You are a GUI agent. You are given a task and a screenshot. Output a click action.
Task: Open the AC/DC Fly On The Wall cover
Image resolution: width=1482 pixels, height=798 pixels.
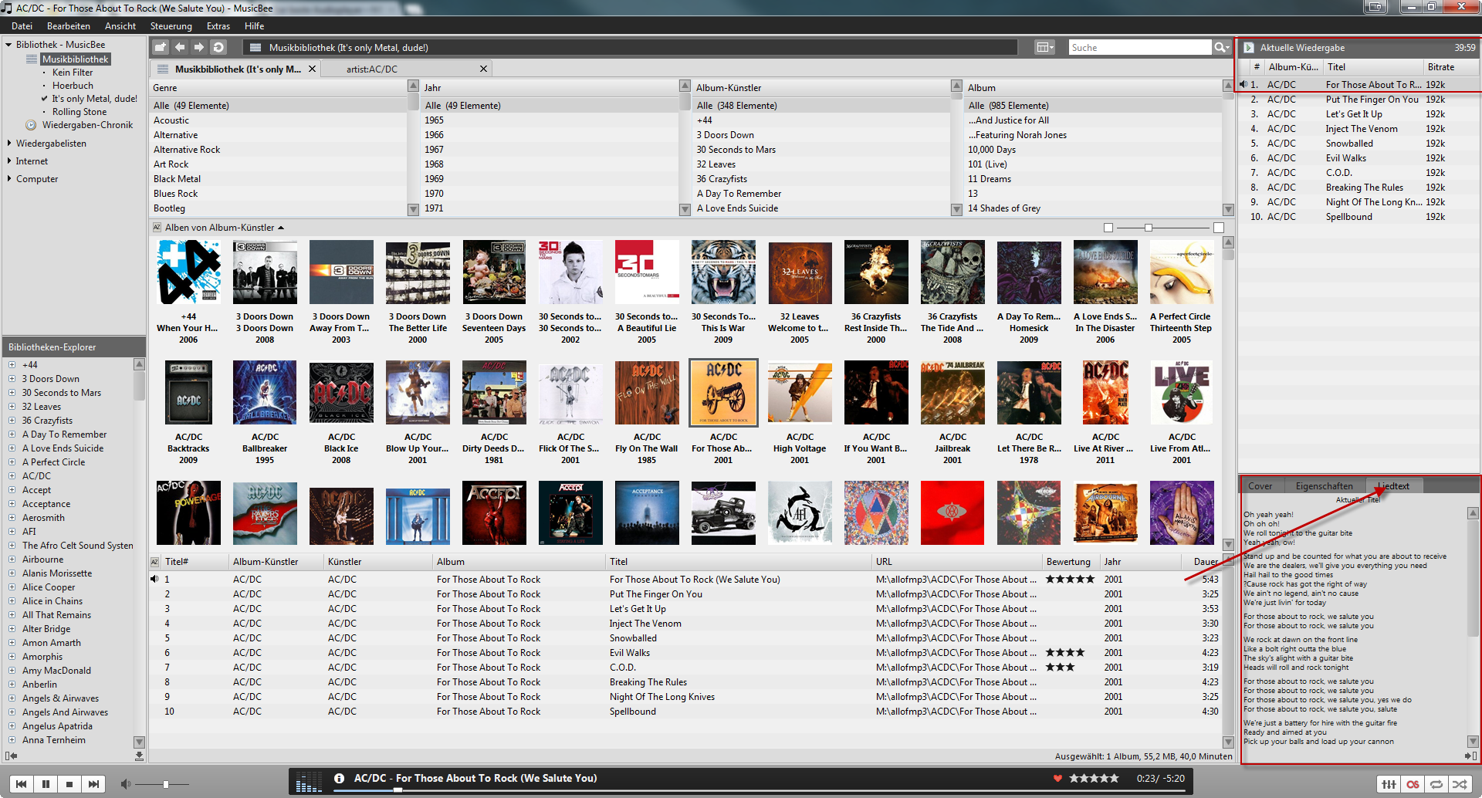[647, 392]
